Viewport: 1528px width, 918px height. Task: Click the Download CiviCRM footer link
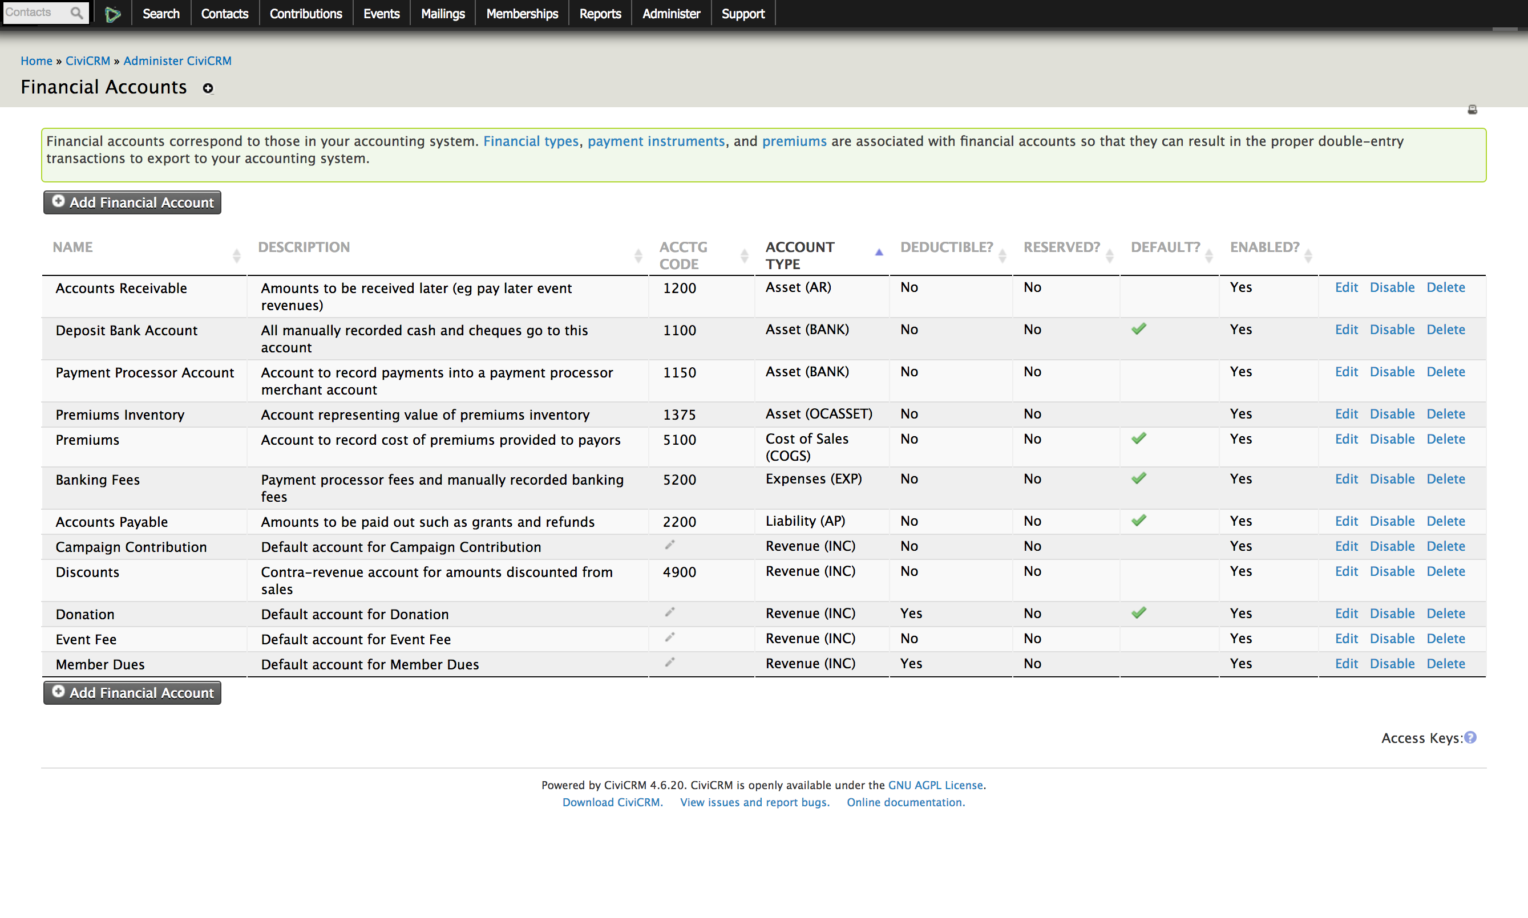(612, 802)
